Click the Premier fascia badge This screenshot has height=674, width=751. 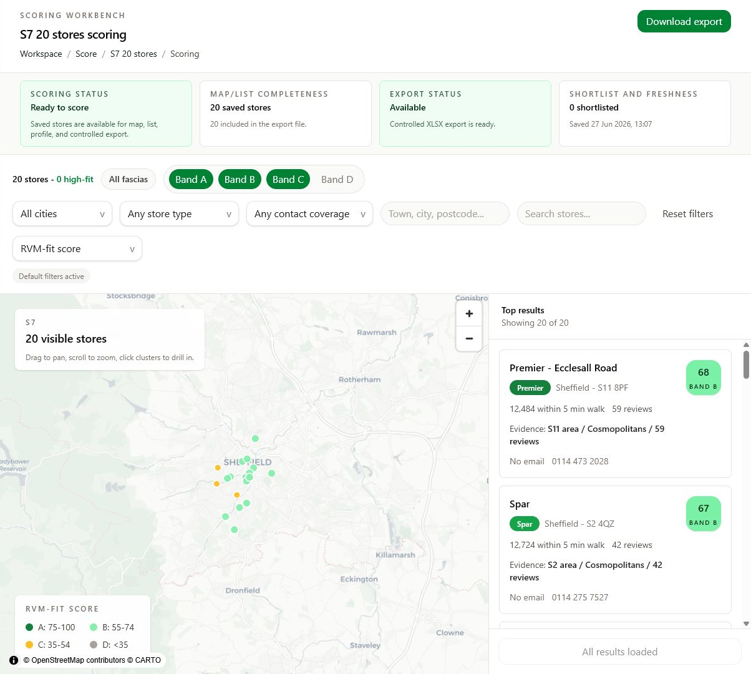pyautogui.click(x=530, y=388)
